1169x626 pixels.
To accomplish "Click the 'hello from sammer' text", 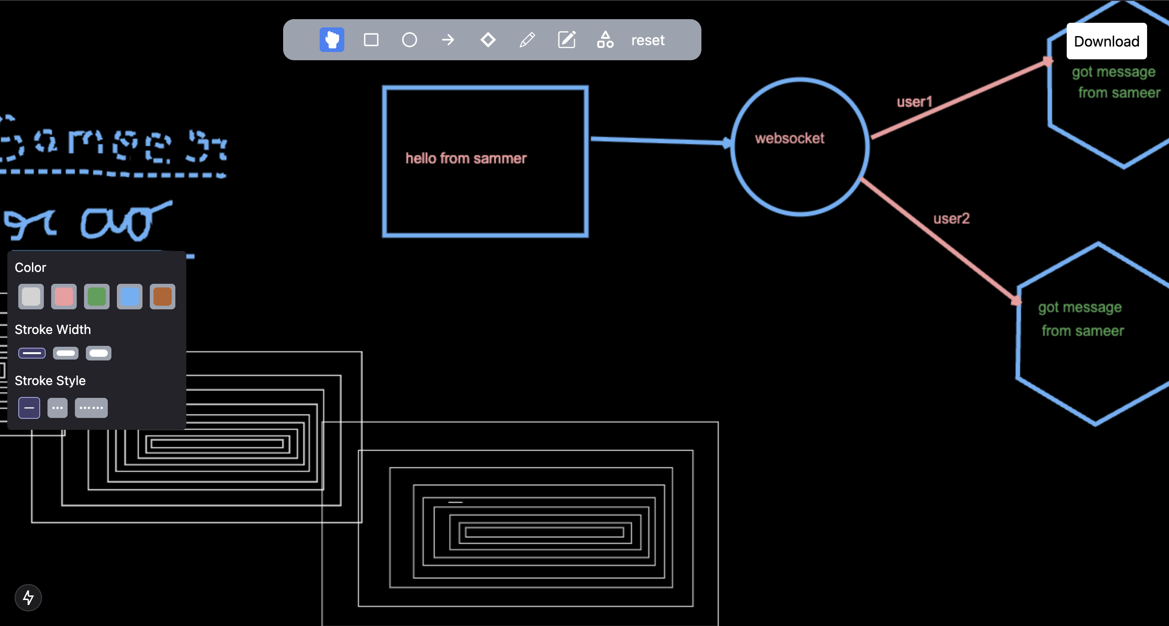I will point(466,158).
